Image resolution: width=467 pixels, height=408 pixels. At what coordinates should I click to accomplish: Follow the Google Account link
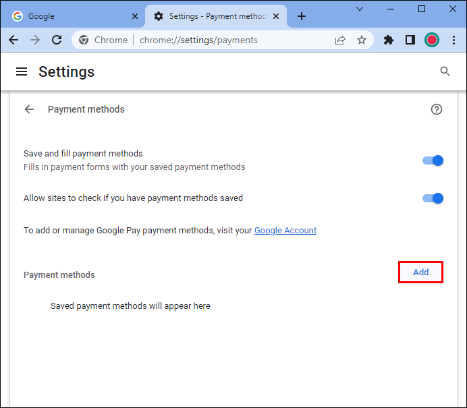click(x=285, y=230)
